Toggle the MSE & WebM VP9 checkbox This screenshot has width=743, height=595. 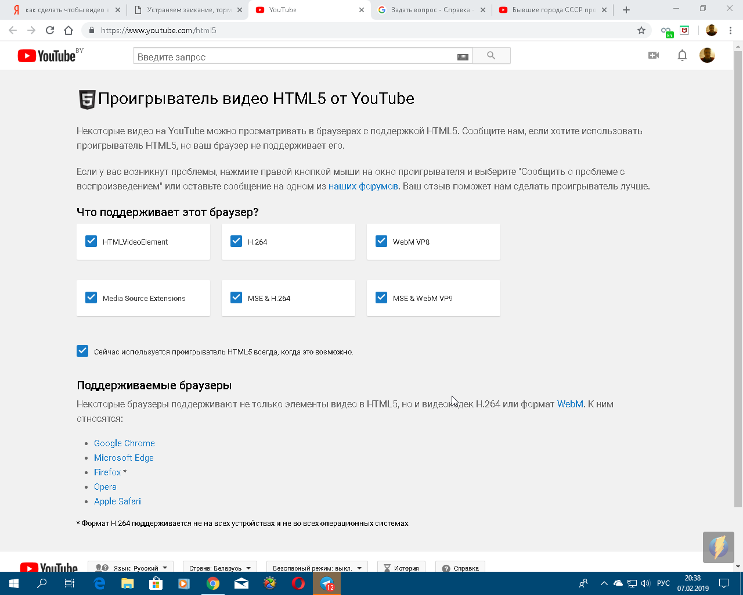tap(381, 297)
